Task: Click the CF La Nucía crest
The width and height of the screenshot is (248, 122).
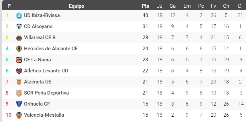Action: coord(19,60)
